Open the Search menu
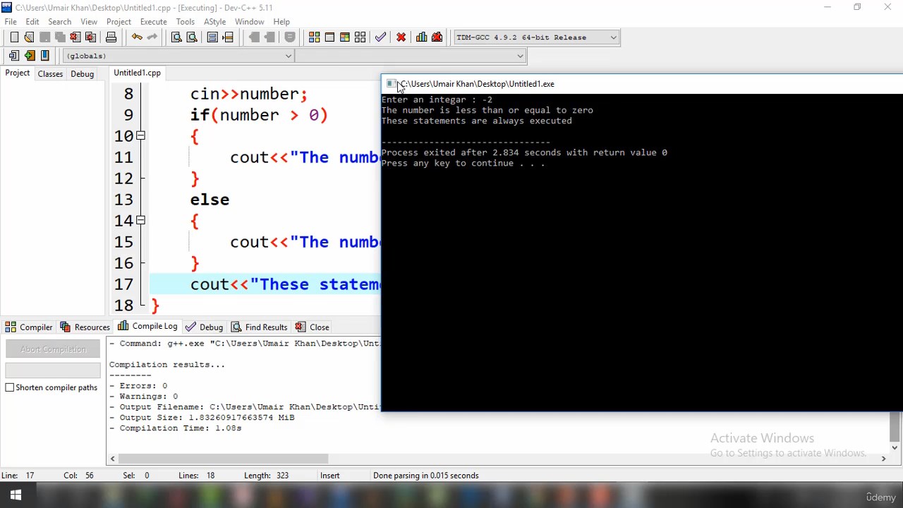 point(60,22)
